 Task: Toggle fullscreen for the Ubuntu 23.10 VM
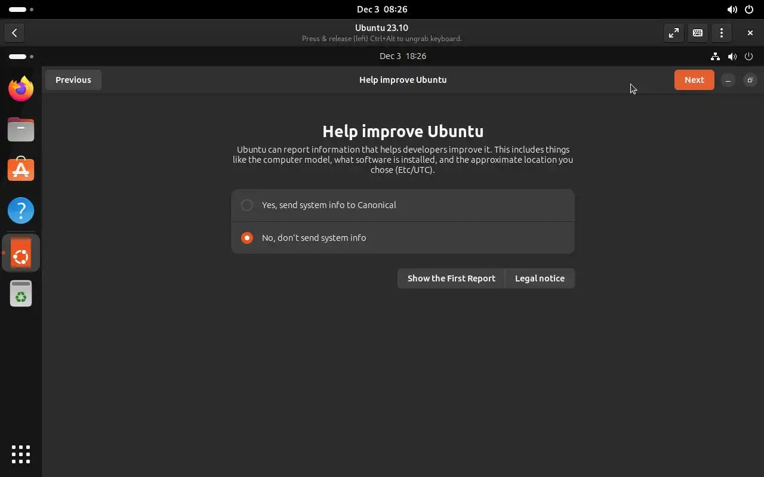pos(674,33)
